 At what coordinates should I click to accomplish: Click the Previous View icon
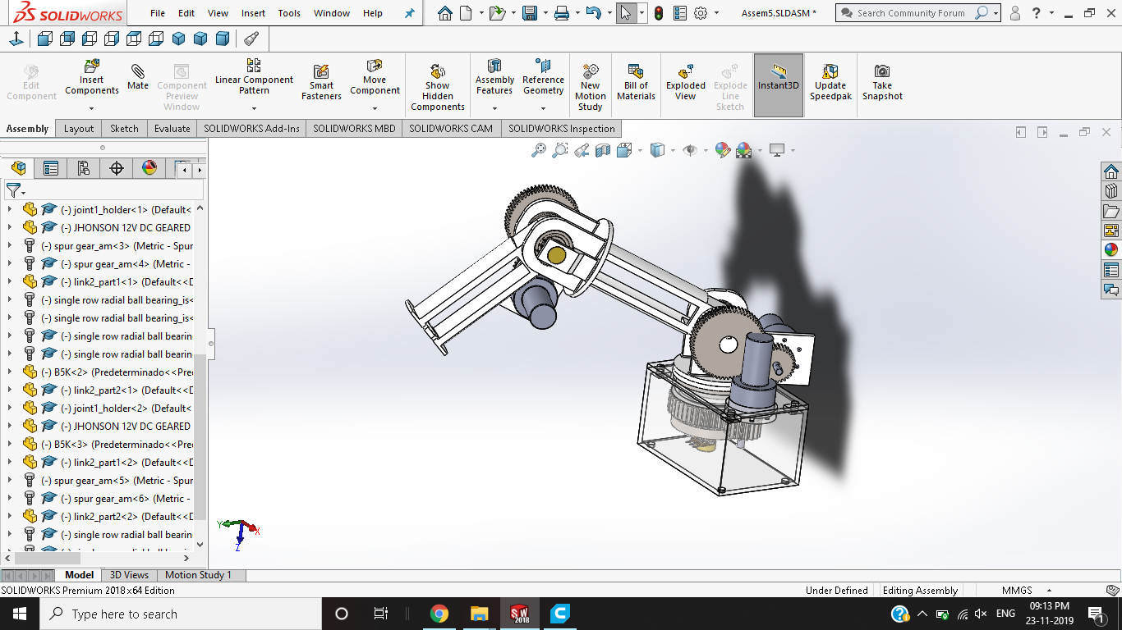pos(582,150)
